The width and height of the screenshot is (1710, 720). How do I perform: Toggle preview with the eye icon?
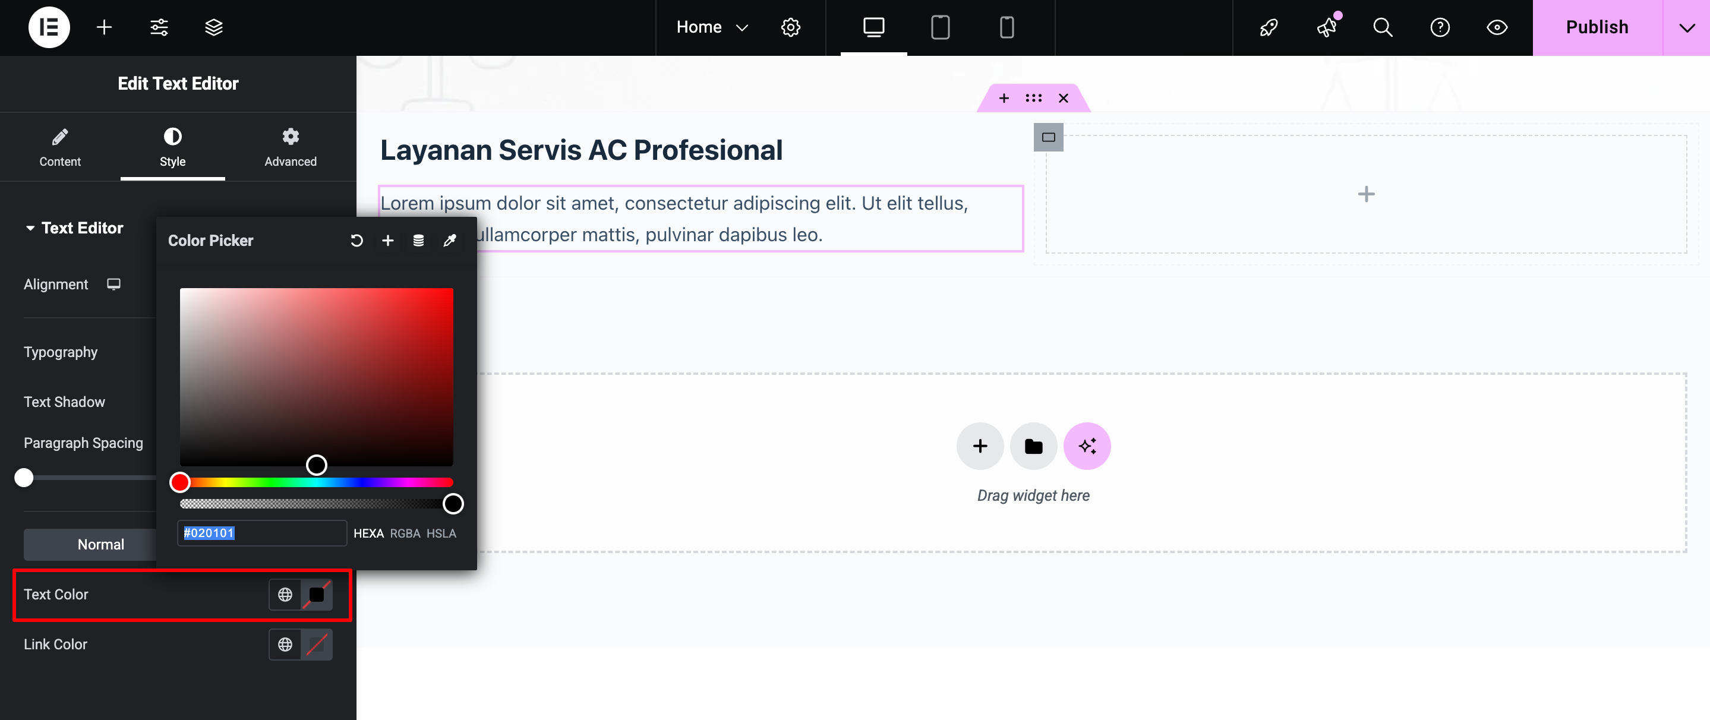point(1497,27)
